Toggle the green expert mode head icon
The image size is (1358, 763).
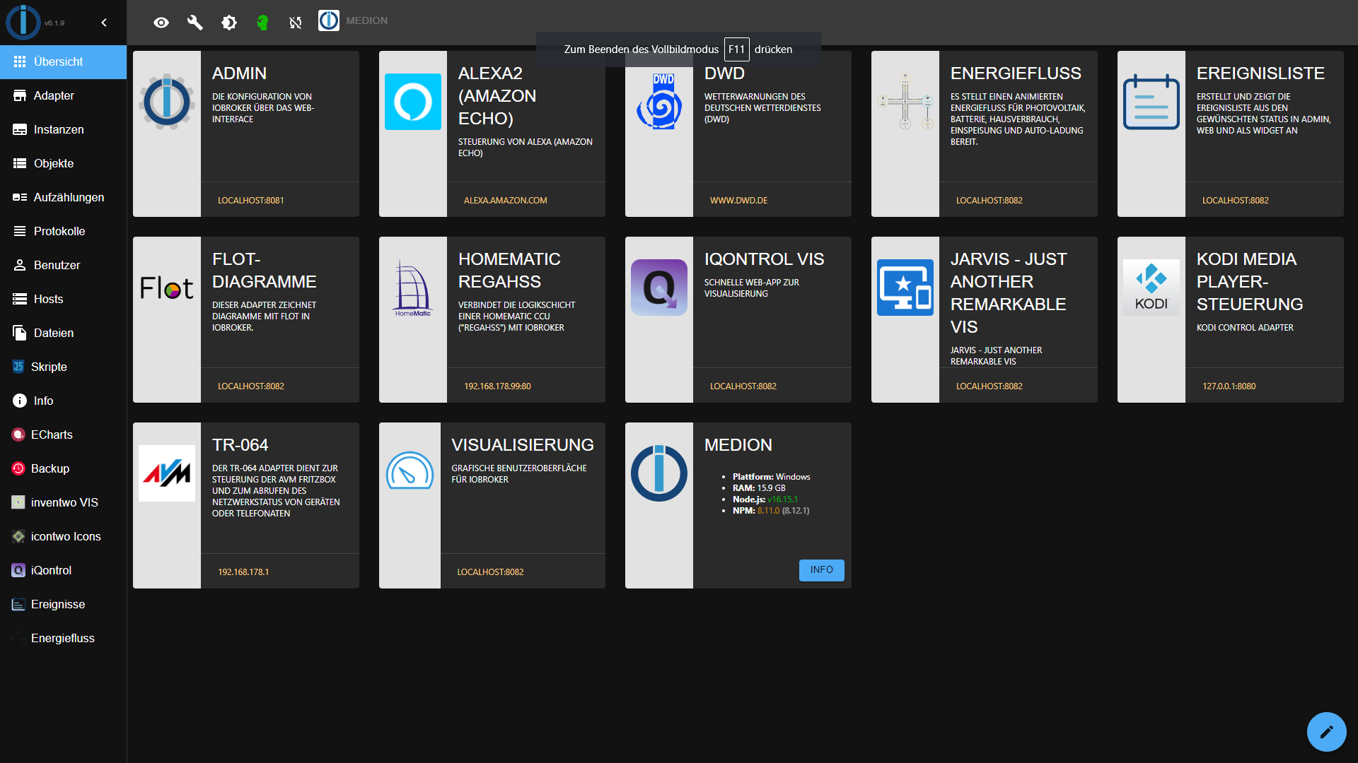pyautogui.click(x=262, y=23)
